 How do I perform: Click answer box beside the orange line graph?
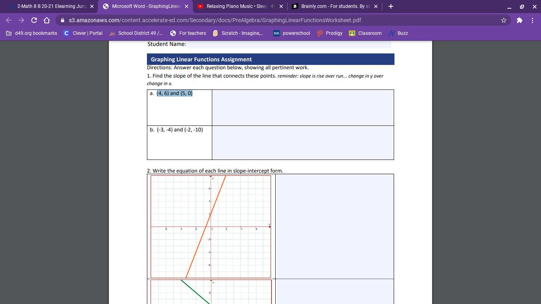coord(335,226)
